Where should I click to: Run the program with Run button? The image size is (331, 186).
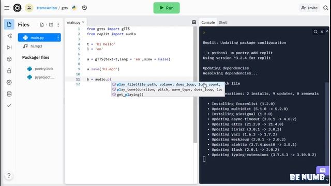(x=167, y=8)
